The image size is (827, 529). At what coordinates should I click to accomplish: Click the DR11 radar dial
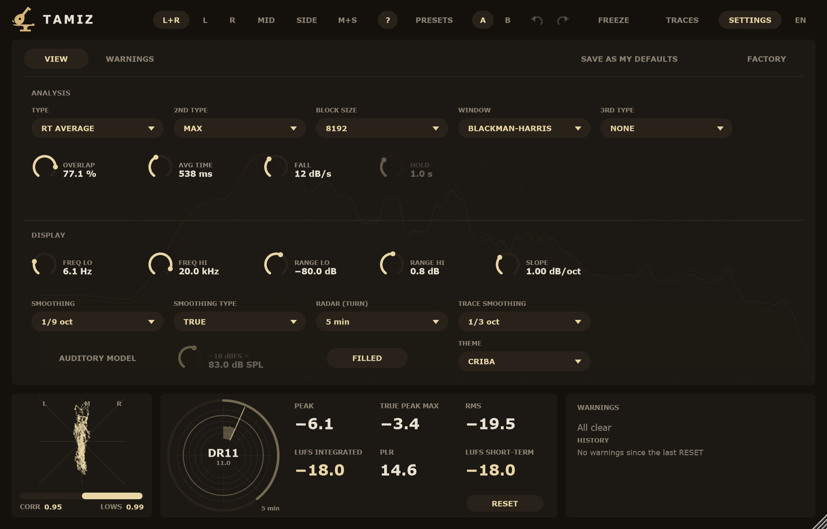223,455
